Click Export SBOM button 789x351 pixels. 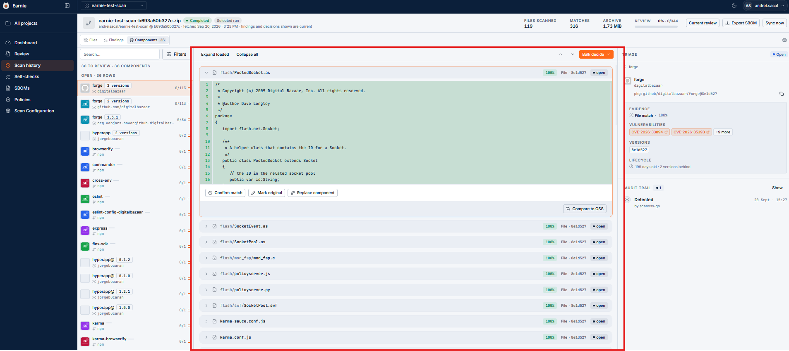coord(741,23)
